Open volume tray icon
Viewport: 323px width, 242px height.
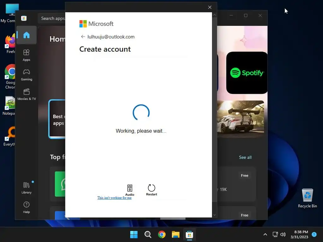coord(283,234)
